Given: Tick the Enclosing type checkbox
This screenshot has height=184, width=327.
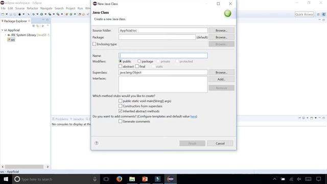Looking at the screenshot, I should tap(94, 44).
